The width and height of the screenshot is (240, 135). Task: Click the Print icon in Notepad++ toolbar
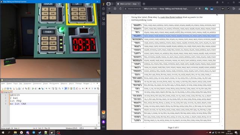pyautogui.click(x=19, y=88)
